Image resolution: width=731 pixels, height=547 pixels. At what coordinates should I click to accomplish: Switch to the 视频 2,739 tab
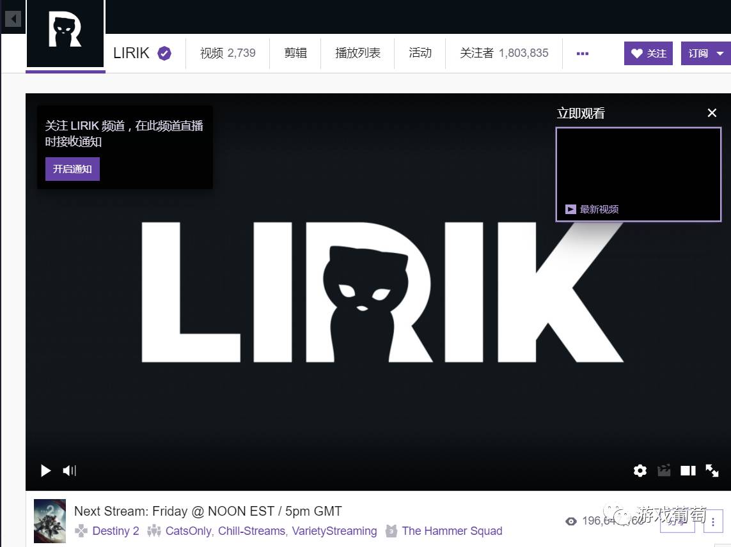[228, 53]
